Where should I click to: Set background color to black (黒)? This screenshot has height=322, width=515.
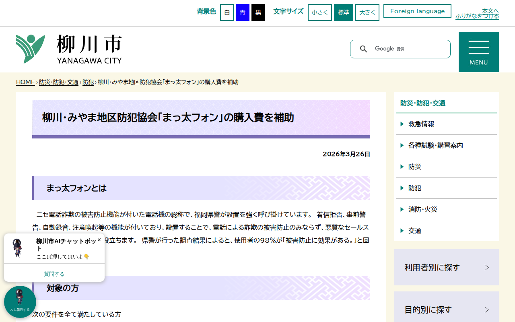258,12
